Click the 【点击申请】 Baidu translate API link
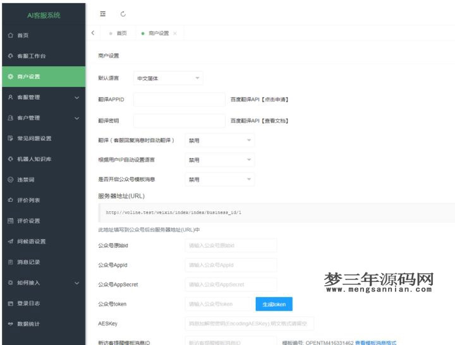This screenshot has width=455, height=345. pyautogui.click(x=275, y=100)
